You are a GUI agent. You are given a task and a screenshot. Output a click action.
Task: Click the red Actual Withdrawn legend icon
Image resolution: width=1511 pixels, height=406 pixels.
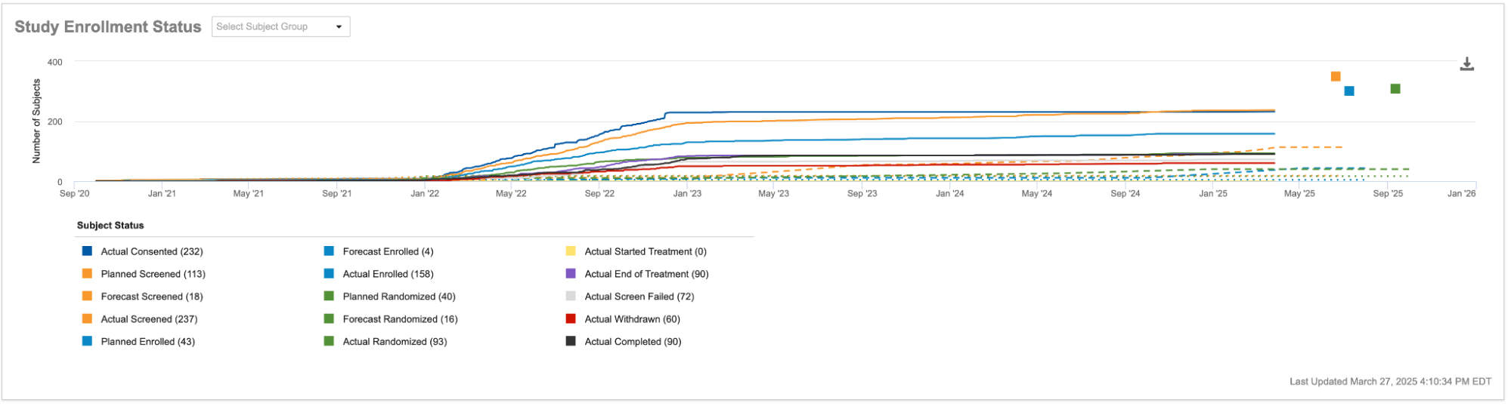(x=571, y=319)
